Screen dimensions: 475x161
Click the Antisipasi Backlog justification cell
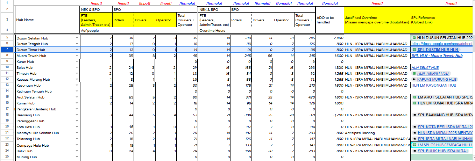pyautogui.click(x=377, y=133)
